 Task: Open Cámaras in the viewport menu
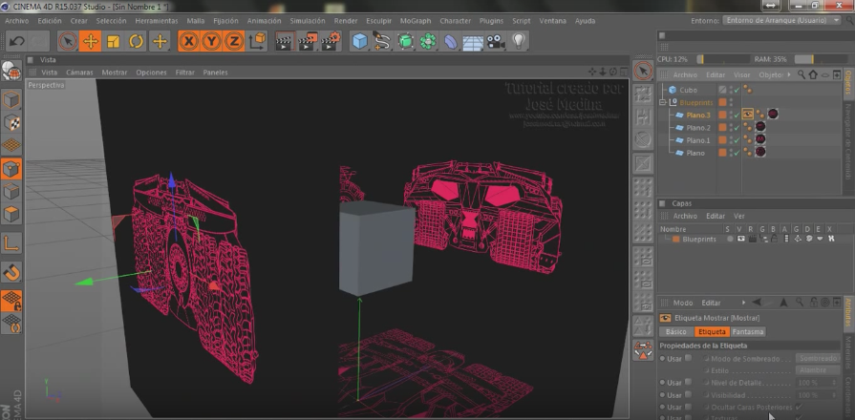pyautogui.click(x=79, y=73)
